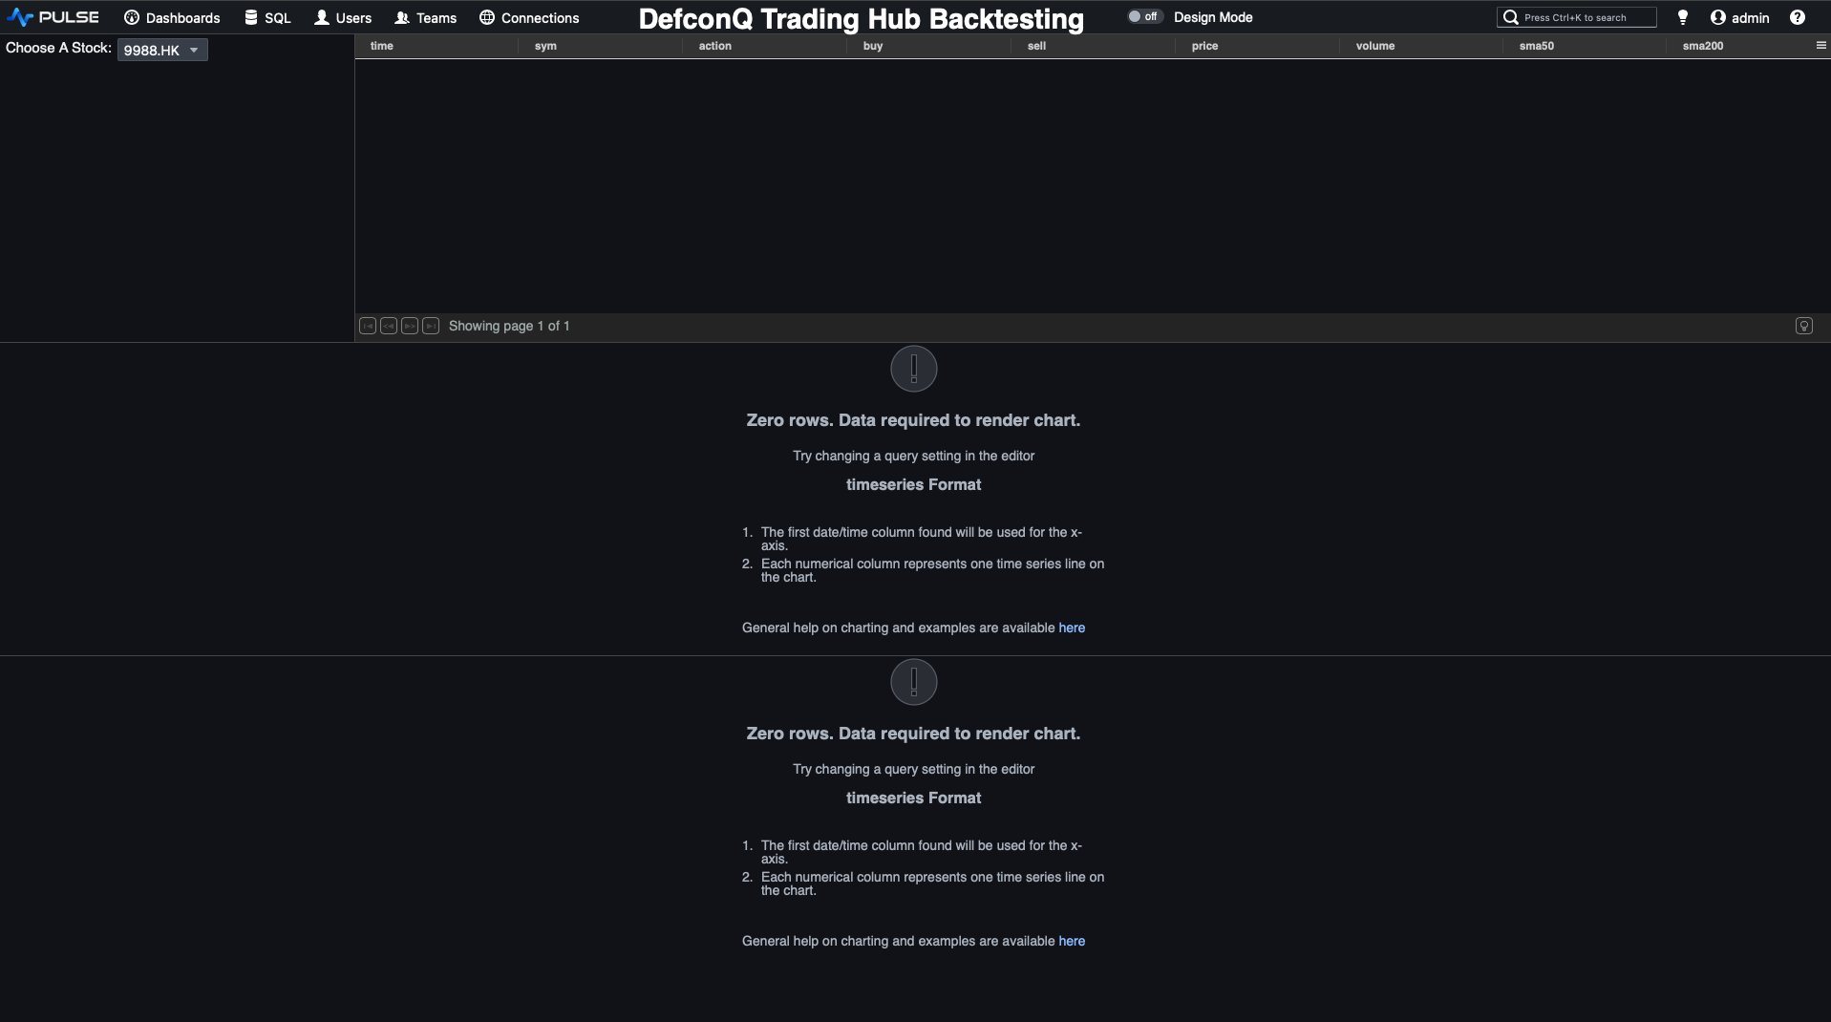Open the SQL editor
This screenshot has height=1022, width=1831.
[x=267, y=17]
